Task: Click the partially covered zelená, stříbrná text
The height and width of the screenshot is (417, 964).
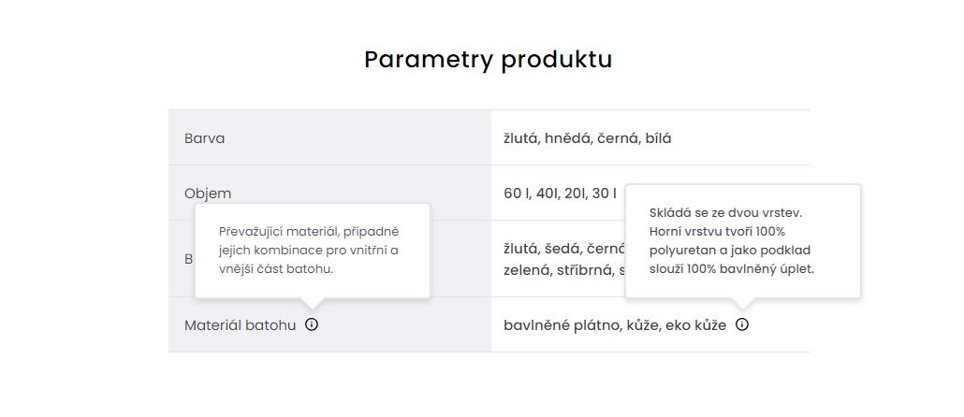Action: click(x=558, y=270)
